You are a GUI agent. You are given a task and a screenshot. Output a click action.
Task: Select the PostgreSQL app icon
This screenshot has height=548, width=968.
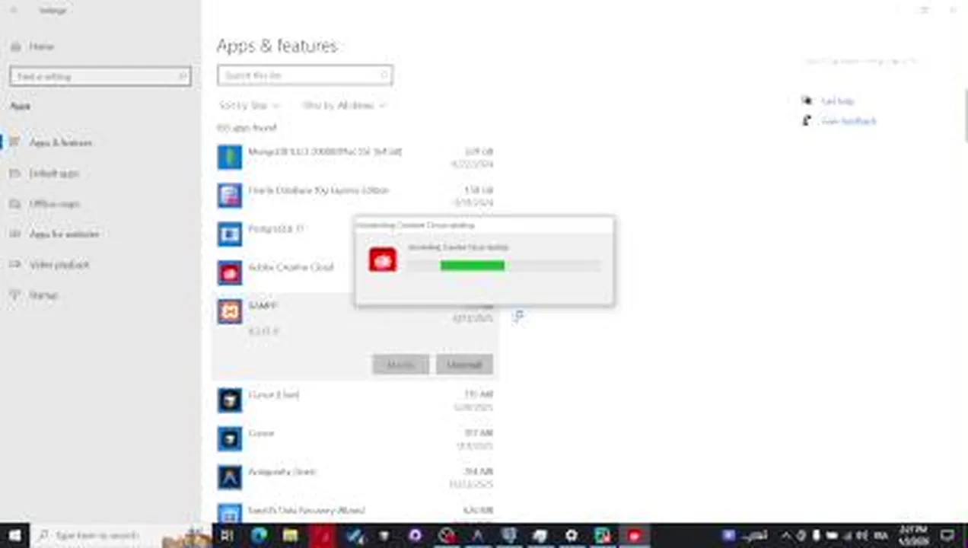tap(230, 234)
